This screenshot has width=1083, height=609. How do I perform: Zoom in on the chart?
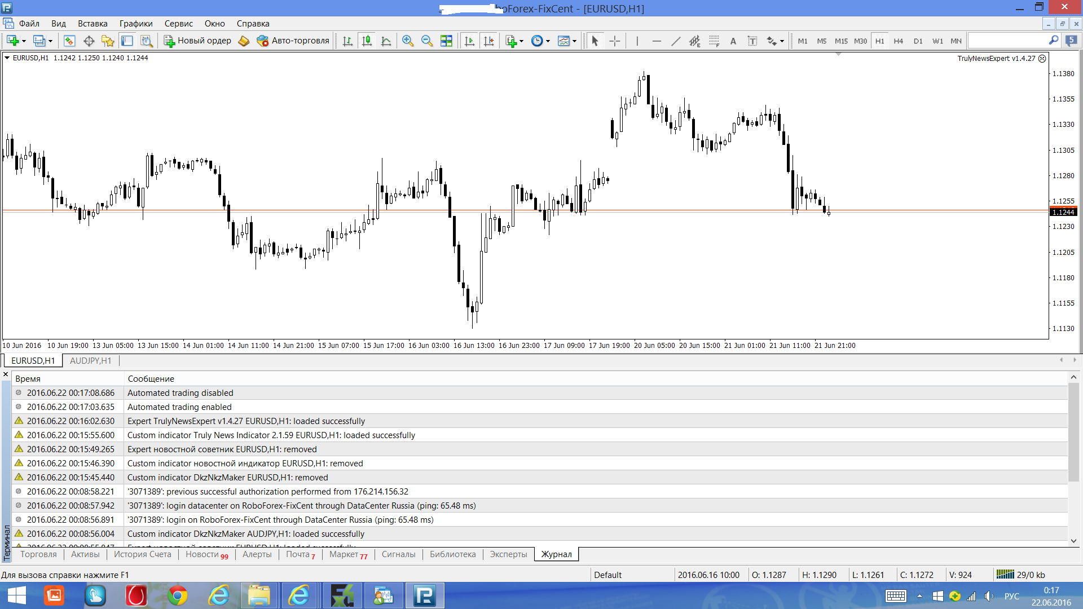click(408, 41)
